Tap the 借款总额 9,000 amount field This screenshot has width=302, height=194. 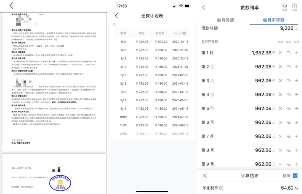click(x=286, y=28)
